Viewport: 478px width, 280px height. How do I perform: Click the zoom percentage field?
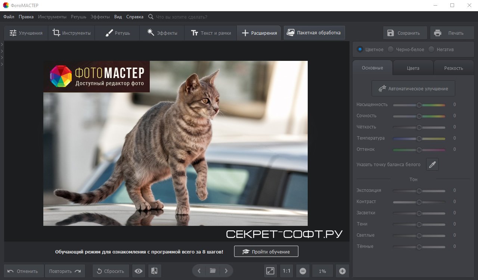pos(323,271)
